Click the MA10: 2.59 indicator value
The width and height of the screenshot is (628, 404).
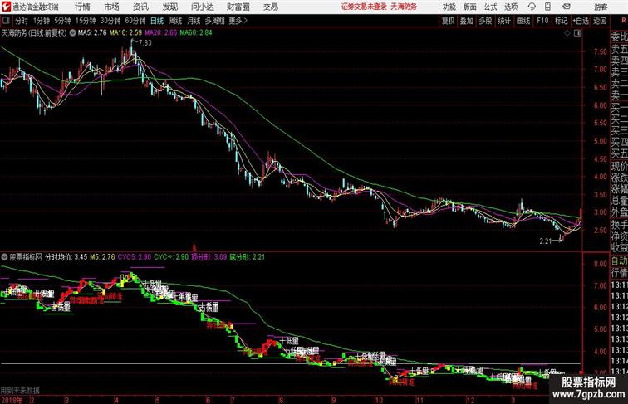(125, 33)
